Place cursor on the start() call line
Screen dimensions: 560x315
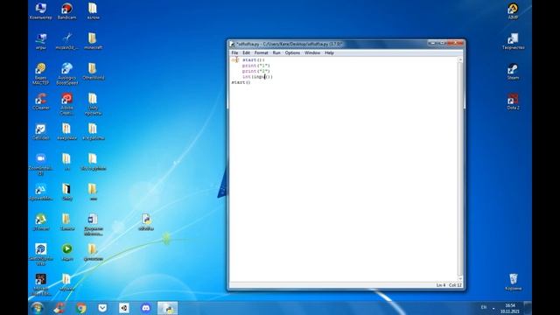pos(241,82)
